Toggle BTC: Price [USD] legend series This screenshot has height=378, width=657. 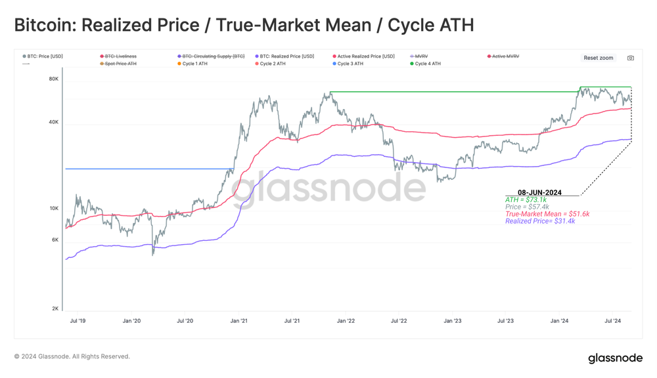43,56
